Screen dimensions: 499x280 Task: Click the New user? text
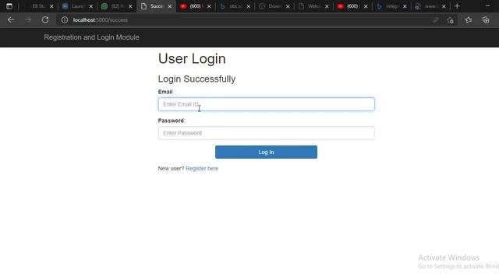point(171,169)
